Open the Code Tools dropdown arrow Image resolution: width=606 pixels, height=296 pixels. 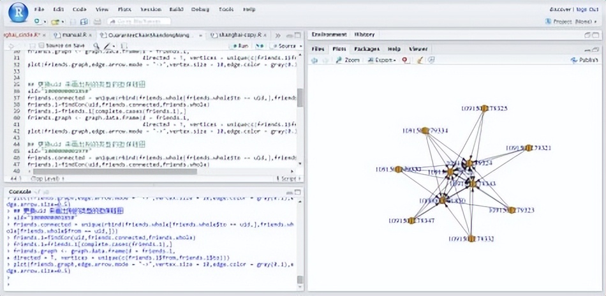click(x=114, y=46)
